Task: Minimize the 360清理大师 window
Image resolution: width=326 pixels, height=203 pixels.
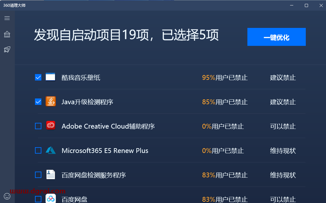Action: pos(292,5)
